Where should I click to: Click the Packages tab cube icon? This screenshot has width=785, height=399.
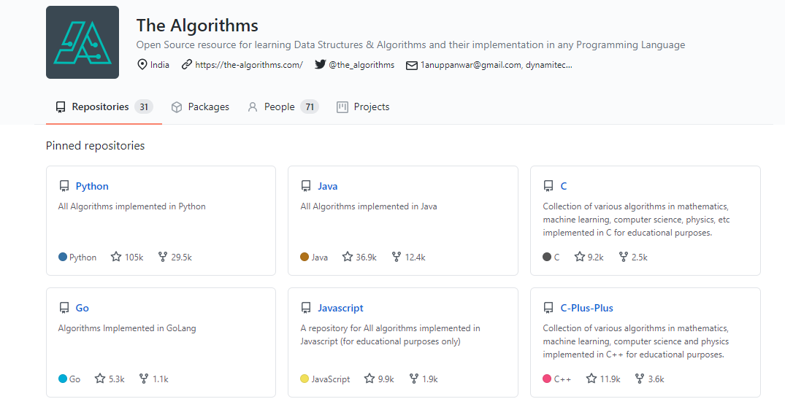click(x=176, y=107)
